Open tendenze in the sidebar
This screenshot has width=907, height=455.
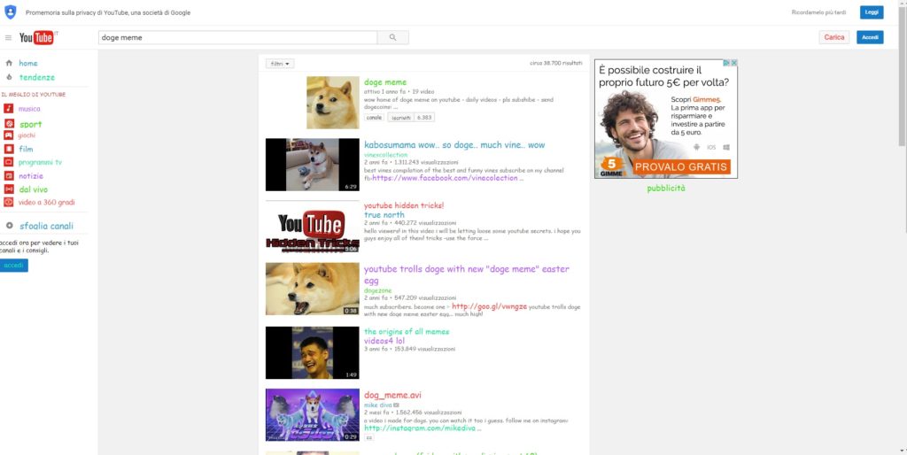coord(37,77)
